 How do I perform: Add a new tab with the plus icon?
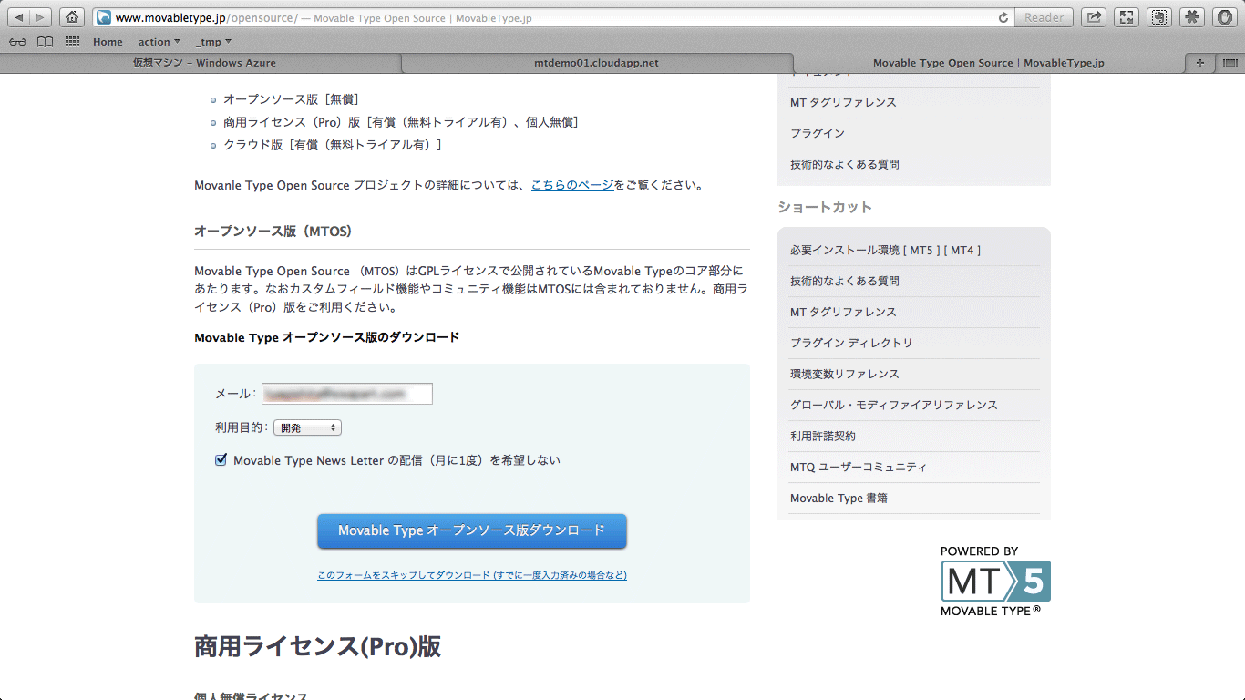pos(1199,63)
